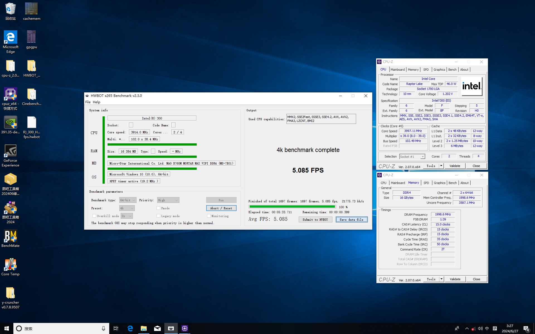Image resolution: width=535 pixels, height=334 pixels.
Task: Enable the Monitoring checkbox
Action: 208,216
